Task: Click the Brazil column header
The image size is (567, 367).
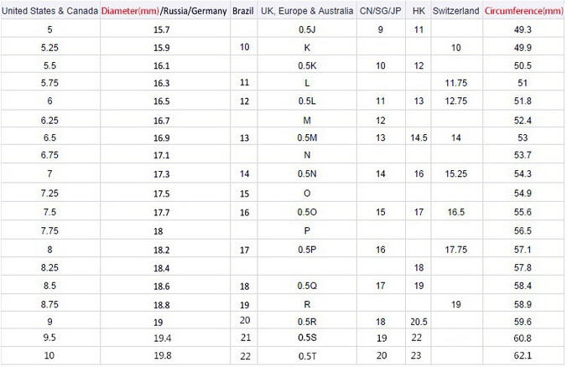Action: click(243, 12)
